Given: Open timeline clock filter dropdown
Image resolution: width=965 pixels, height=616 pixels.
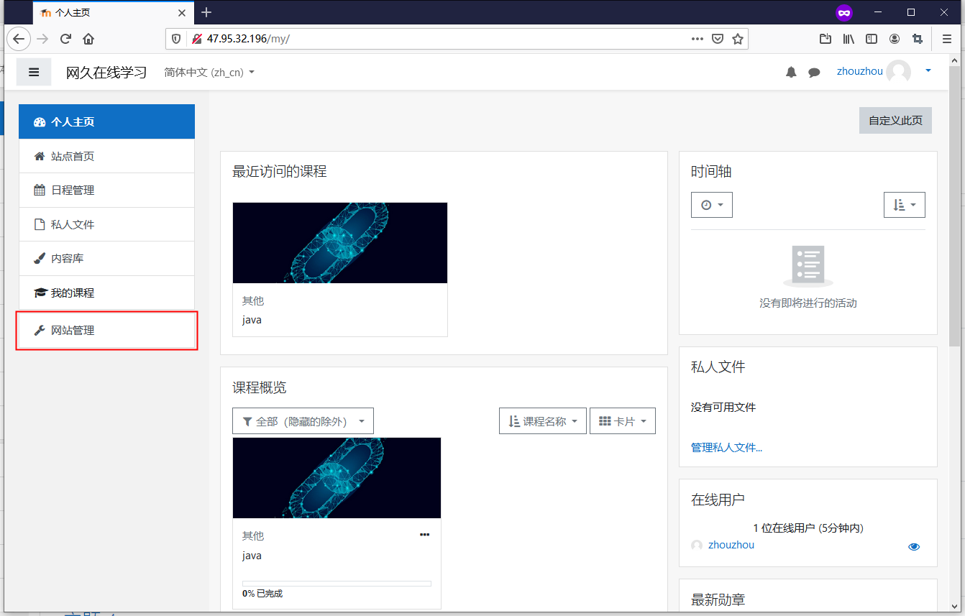Looking at the screenshot, I should (711, 205).
